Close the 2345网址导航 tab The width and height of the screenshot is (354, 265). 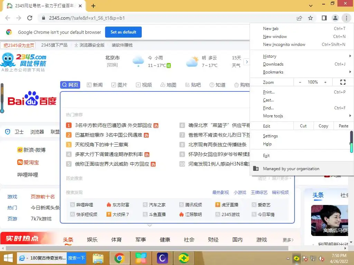pyautogui.click(x=80, y=6)
